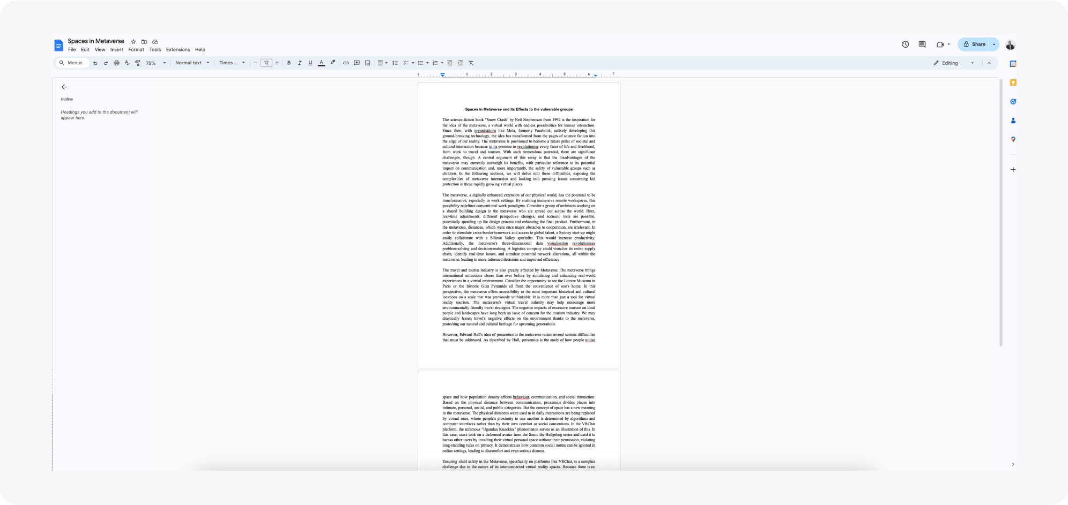Open the Tools menu
The image size is (1068, 505).
coord(155,50)
